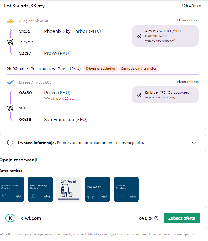
Task: Click the 'Samodzielny transfer' tag
Action: click(139, 69)
